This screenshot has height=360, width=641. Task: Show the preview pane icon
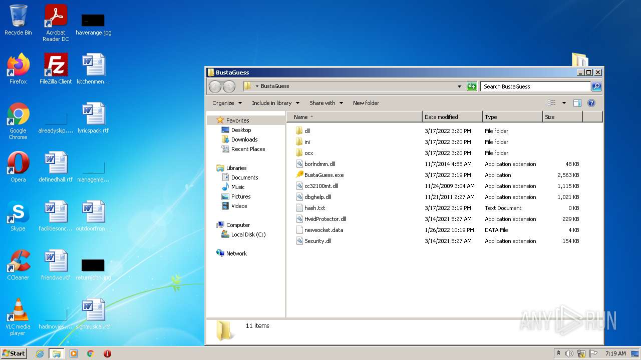(577, 103)
